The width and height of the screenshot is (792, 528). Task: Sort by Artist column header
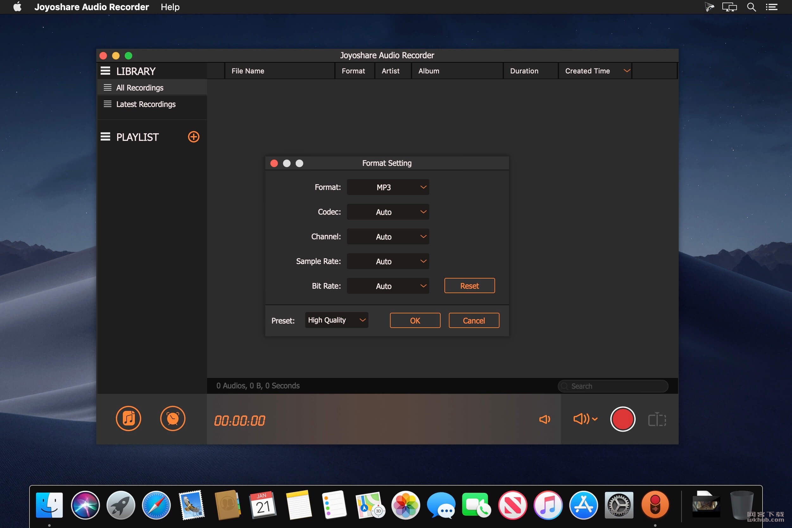tap(393, 71)
